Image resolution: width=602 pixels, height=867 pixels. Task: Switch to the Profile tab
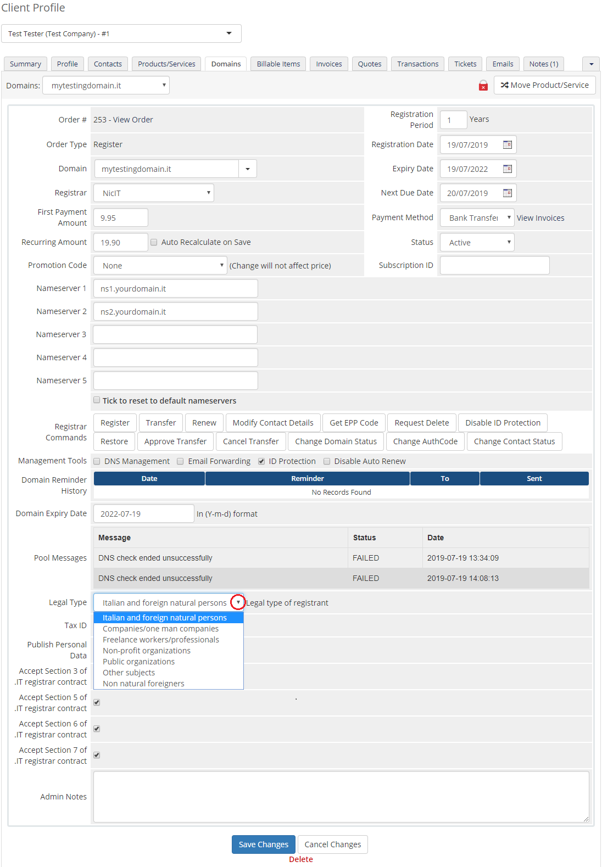coord(68,64)
